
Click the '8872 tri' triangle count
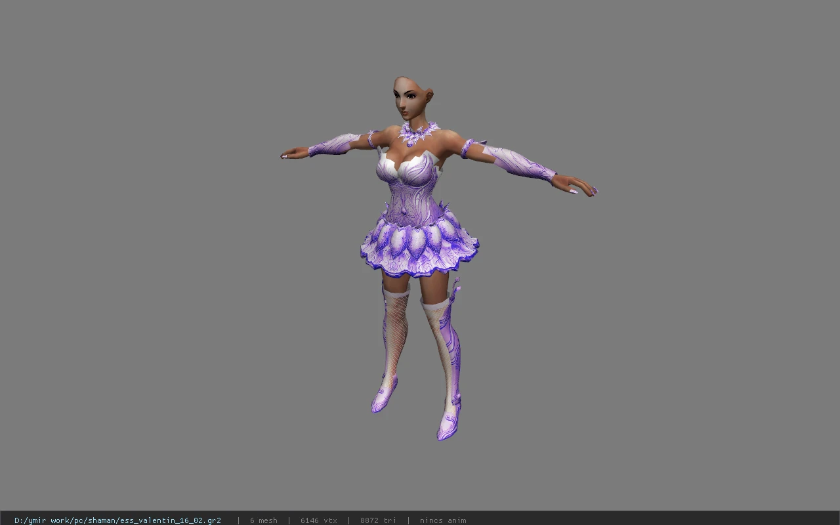(378, 520)
